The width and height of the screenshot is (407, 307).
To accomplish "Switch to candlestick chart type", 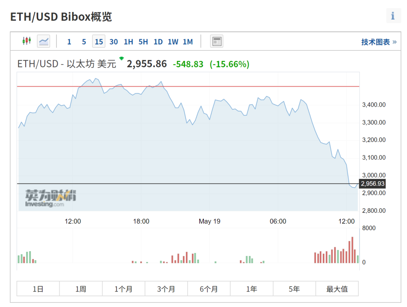I will click(26, 41).
